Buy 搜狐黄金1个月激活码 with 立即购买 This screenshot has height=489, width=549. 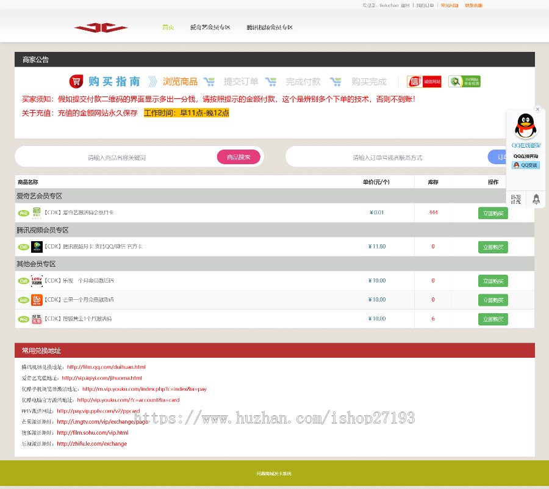click(493, 319)
